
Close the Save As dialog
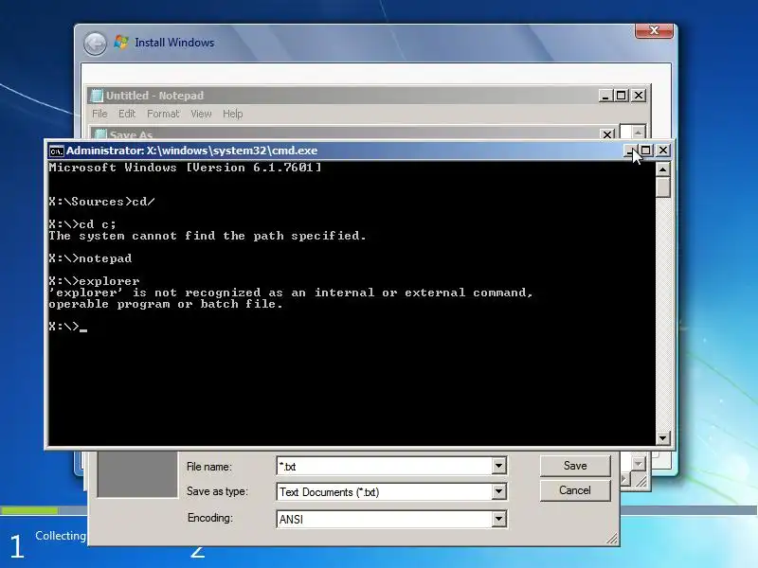click(607, 134)
